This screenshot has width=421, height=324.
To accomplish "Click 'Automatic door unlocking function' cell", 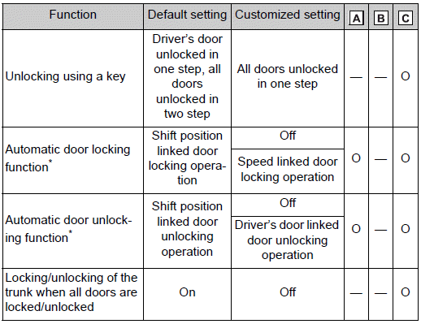I will pos(68,229).
